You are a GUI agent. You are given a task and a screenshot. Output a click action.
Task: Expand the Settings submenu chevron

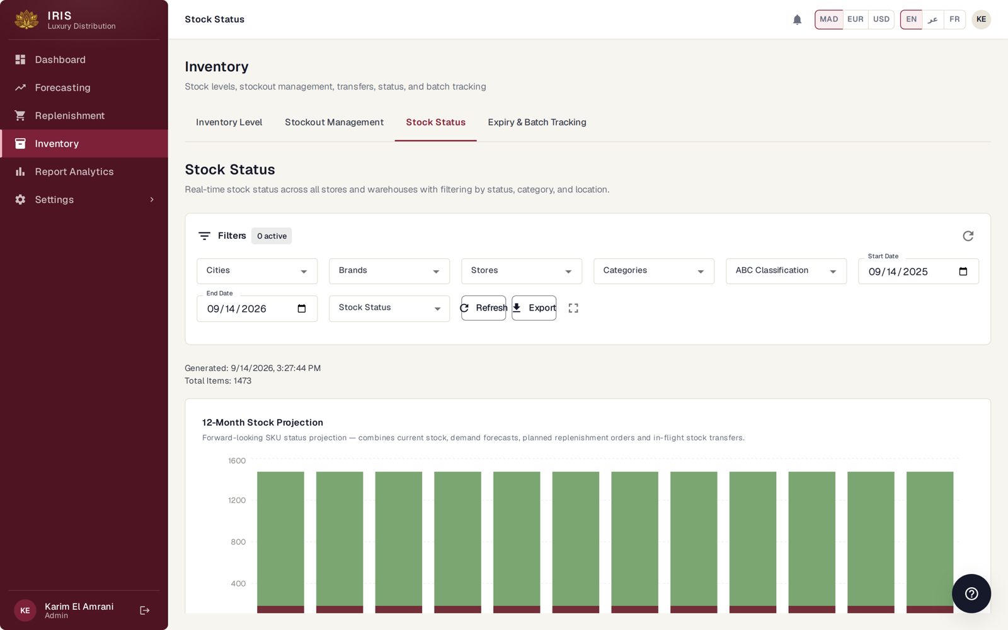point(152,200)
